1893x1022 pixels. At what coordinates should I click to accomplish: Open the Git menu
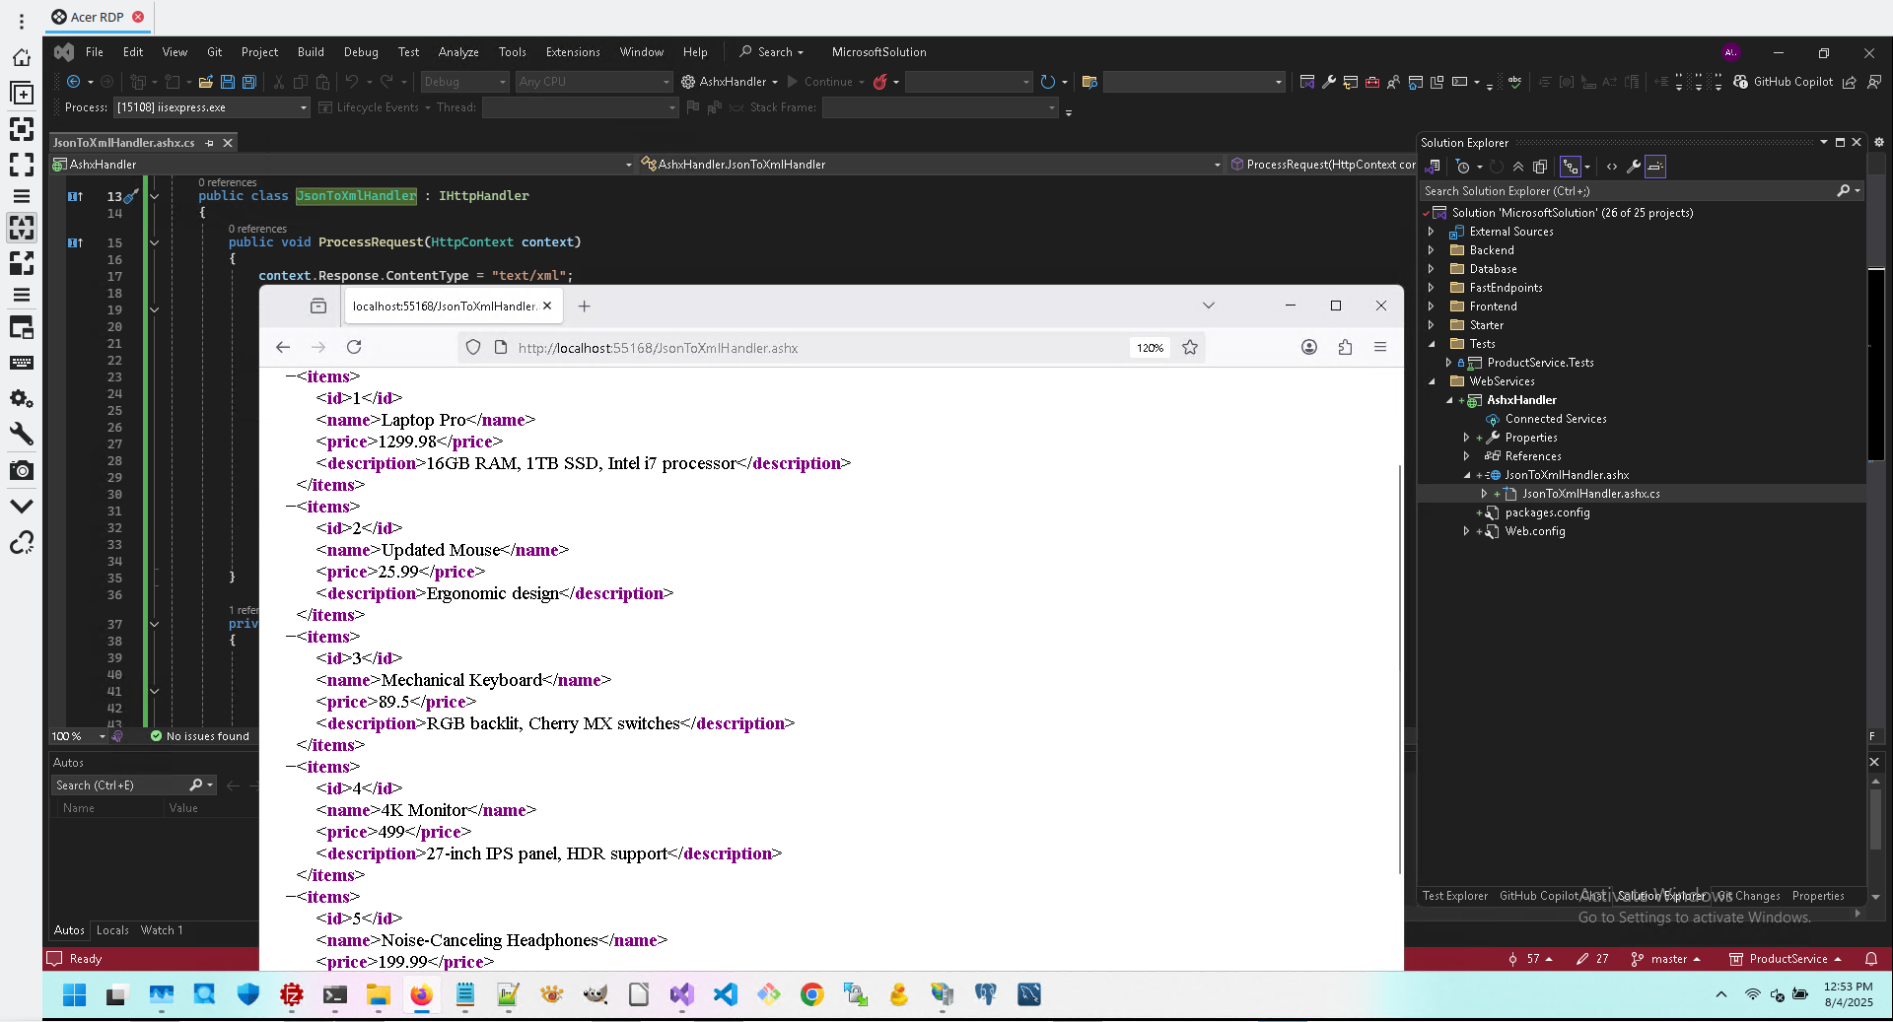click(x=214, y=52)
